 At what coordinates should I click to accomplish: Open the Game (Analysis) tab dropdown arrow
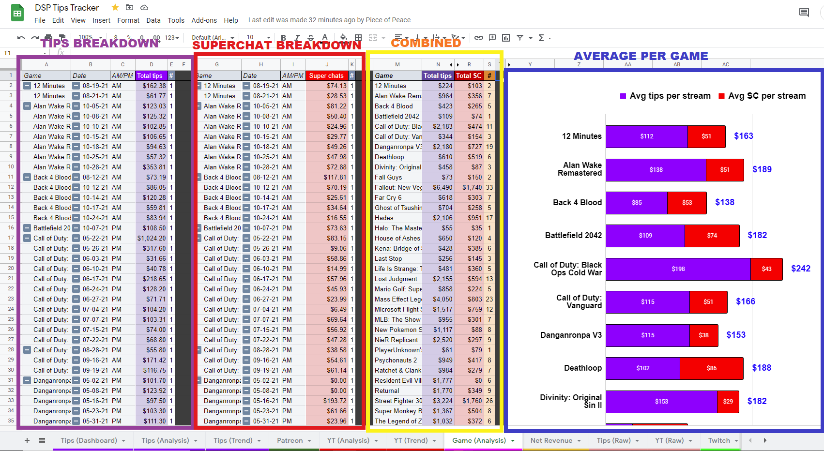pyautogui.click(x=513, y=441)
